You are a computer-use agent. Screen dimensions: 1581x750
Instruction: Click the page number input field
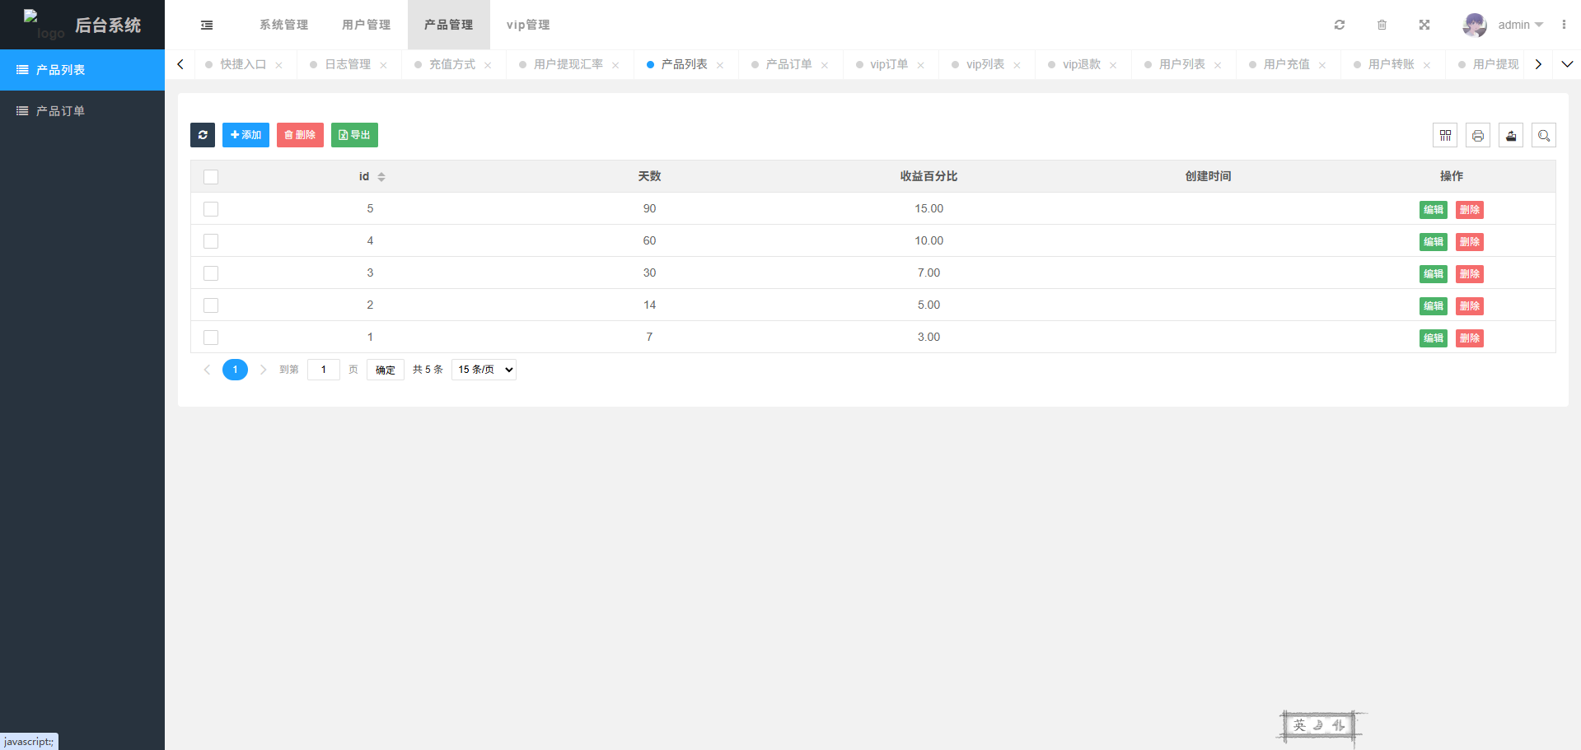(324, 370)
